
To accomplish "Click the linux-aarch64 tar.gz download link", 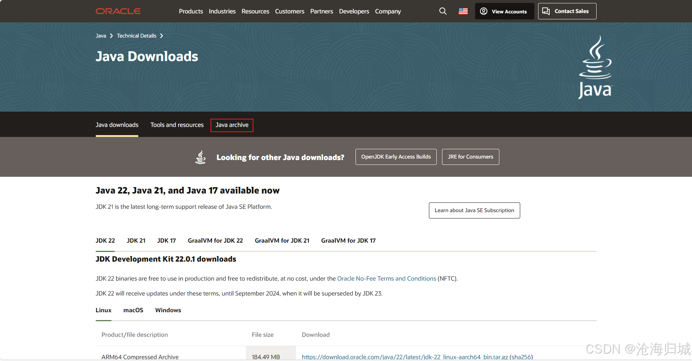I will click(405, 357).
